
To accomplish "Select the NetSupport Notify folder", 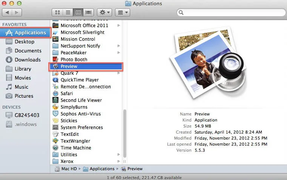I will (86, 46).
